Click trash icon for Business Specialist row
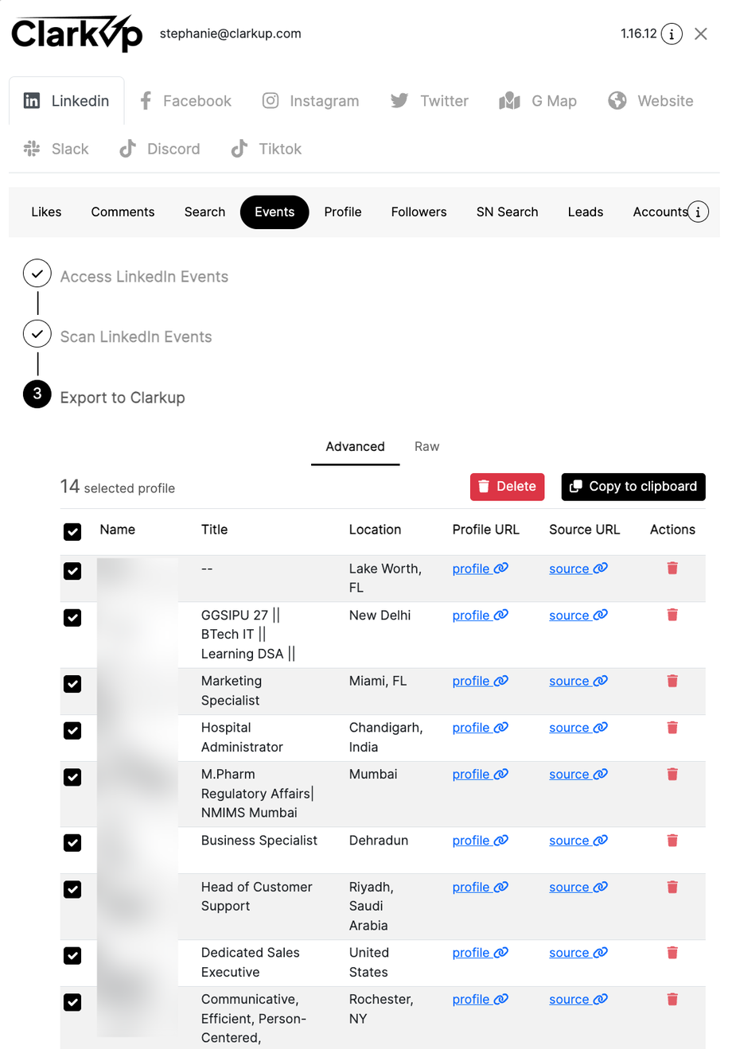This screenshot has width=732, height=1049. pyautogui.click(x=672, y=840)
